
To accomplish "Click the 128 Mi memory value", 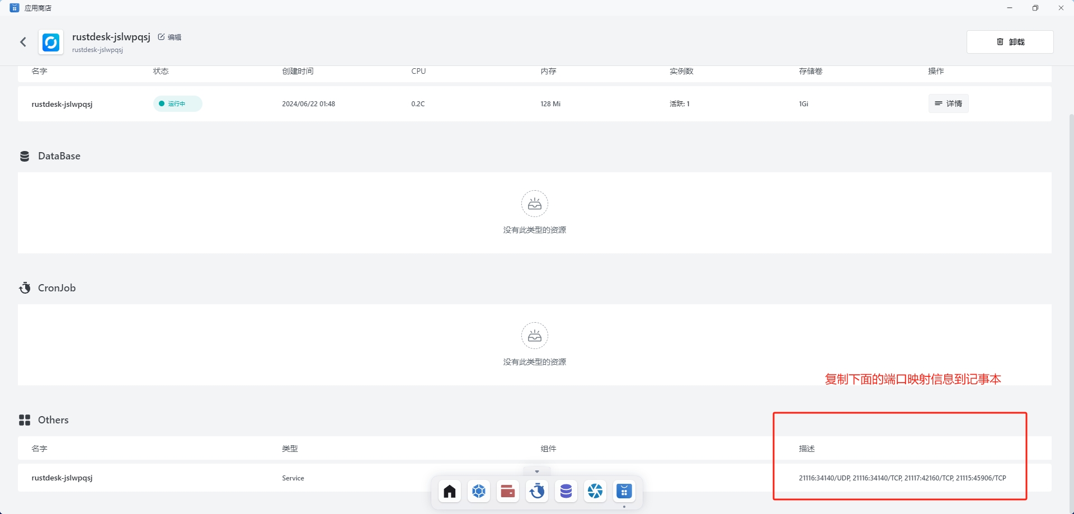I will point(550,104).
